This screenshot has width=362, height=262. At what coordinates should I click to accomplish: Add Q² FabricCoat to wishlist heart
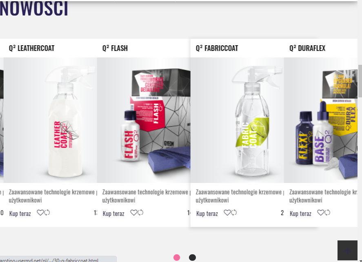[227, 213]
